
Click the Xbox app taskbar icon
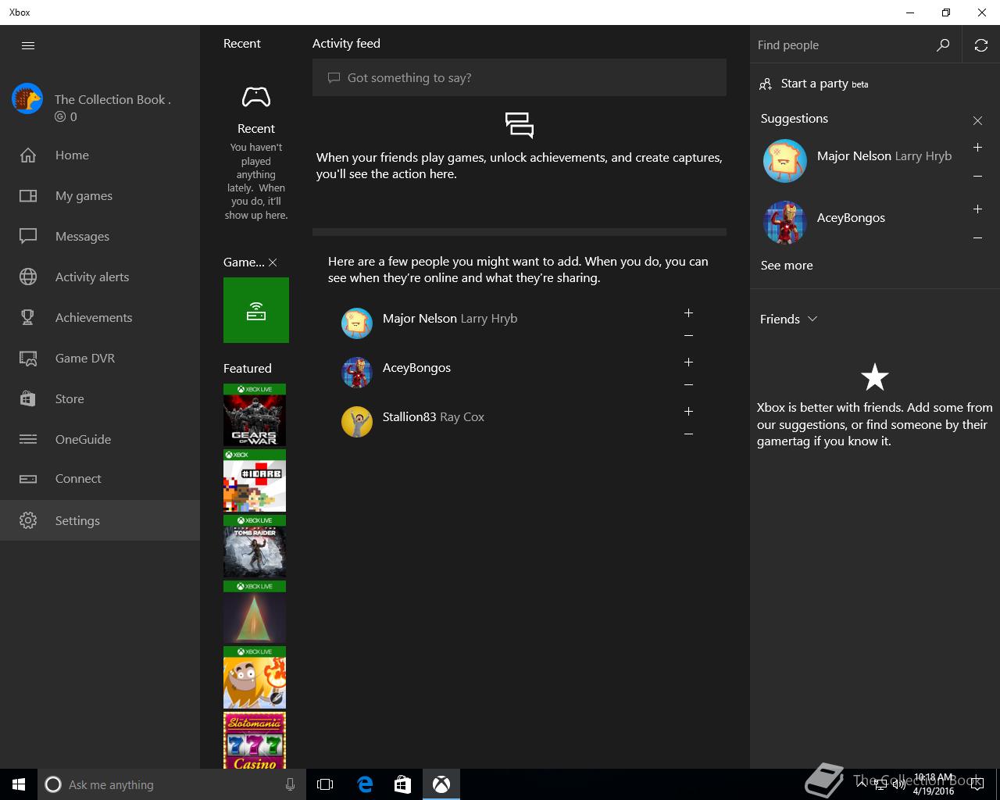pyautogui.click(x=441, y=784)
